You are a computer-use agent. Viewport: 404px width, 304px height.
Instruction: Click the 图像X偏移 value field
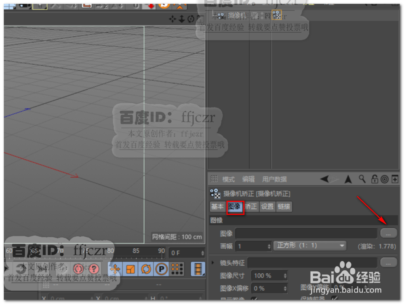click(x=267, y=289)
